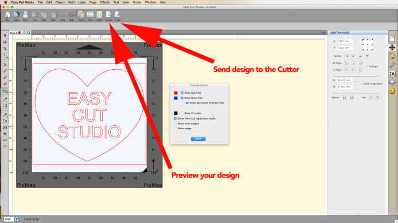Open the zoom level dropdown stepper
The width and height of the screenshot is (398, 223).
point(17,219)
